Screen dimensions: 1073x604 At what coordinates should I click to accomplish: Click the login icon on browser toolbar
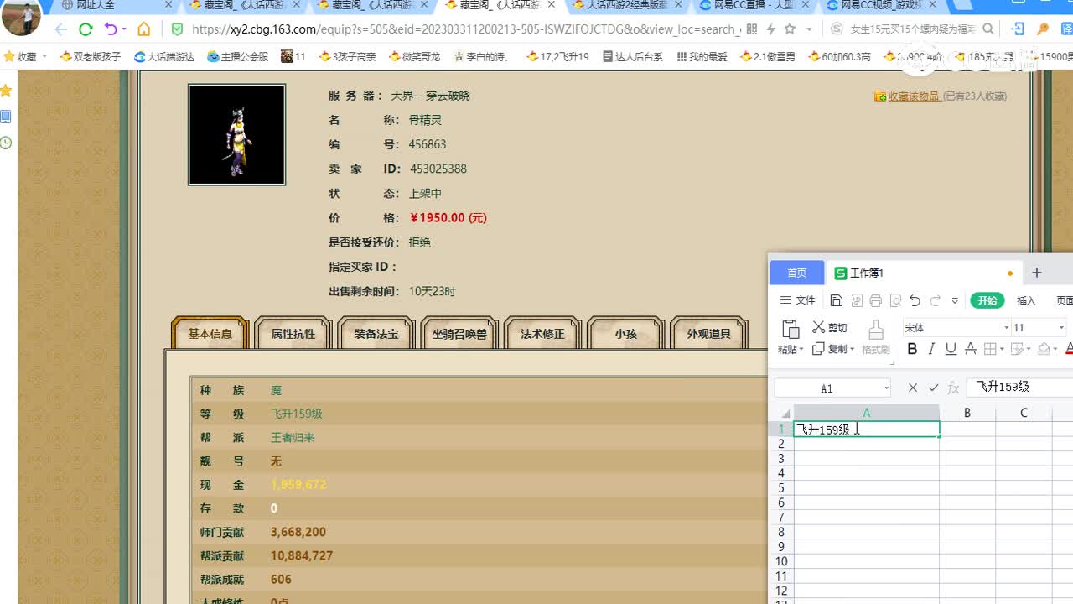tap(1018, 29)
